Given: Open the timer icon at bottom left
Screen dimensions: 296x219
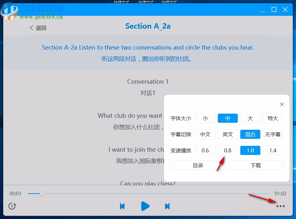Looking at the screenshot, I should (12, 206).
